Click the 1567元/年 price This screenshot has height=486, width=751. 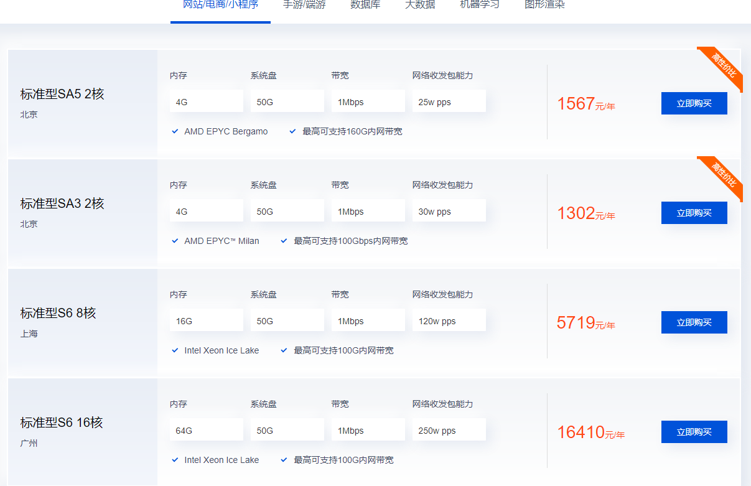586,104
